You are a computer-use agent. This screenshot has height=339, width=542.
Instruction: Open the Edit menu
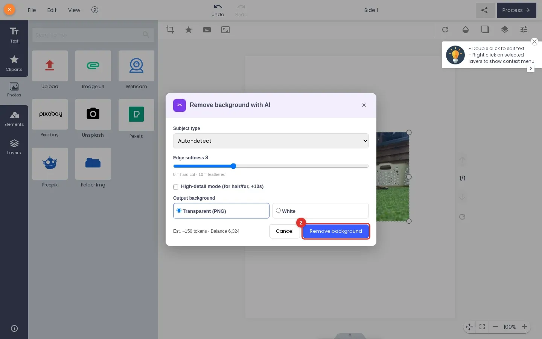click(52, 10)
